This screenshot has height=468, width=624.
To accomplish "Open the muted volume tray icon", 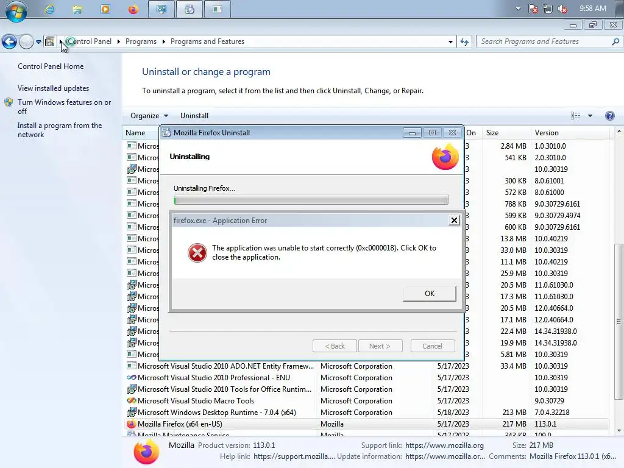I will coord(562,9).
